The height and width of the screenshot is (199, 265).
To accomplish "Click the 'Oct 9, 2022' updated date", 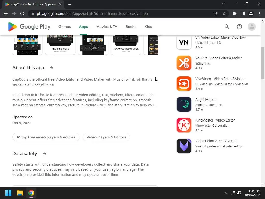I will click(x=22, y=123).
